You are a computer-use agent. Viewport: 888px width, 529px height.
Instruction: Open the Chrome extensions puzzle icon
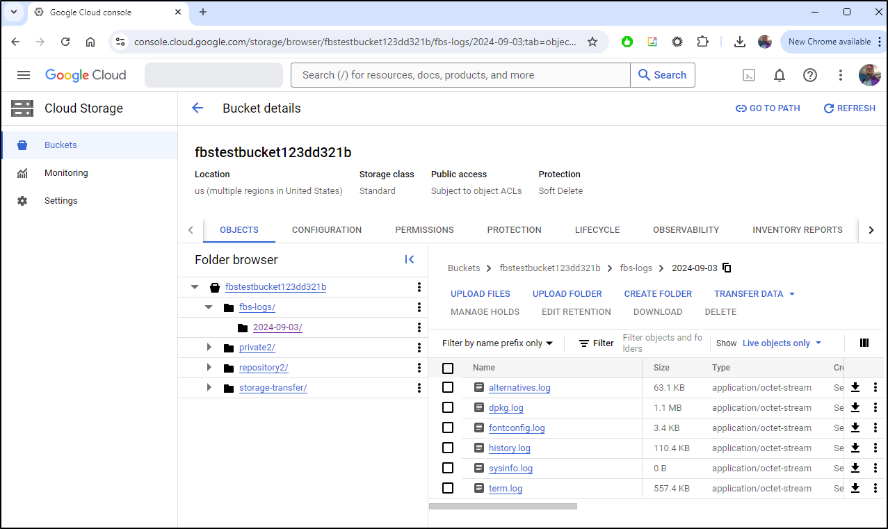pyautogui.click(x=702, y=42)
